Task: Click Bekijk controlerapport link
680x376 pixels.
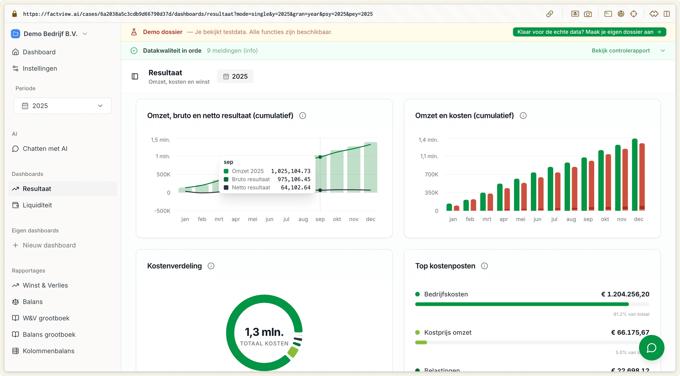Action: click(620, 51)
